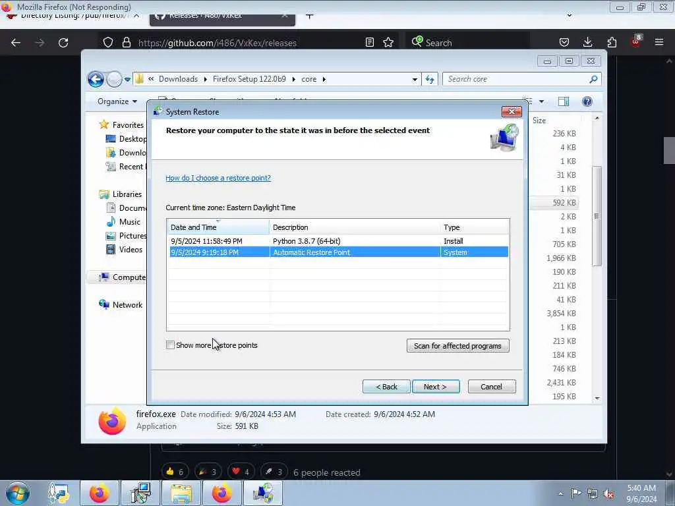
Task: Click the GitHub URL address field
Action: point(218,43)
